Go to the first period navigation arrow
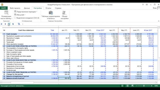 1,24
